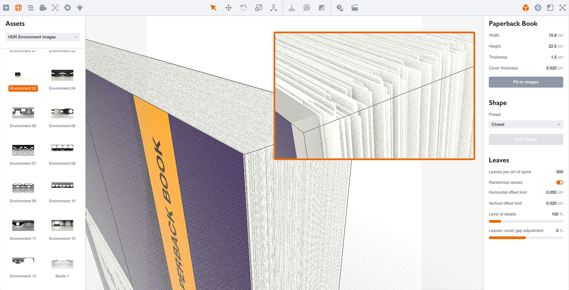Open the settings gear icon
This screenshot has width=569, height=290.
point(68,8)
